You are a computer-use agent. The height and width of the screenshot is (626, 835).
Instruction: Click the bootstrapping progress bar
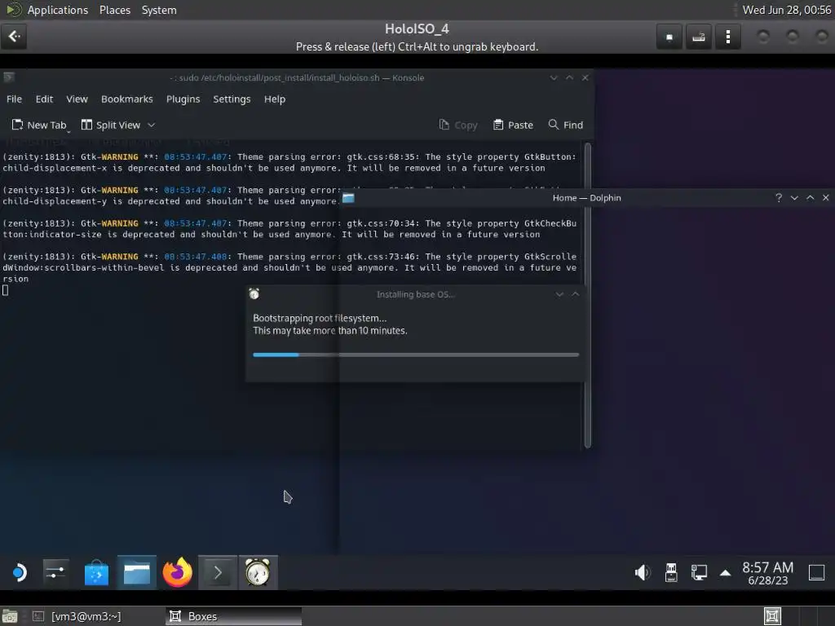tap(415, 355)
